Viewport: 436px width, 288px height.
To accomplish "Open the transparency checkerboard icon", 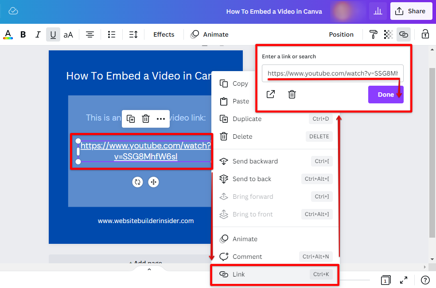I will [388, 34].
